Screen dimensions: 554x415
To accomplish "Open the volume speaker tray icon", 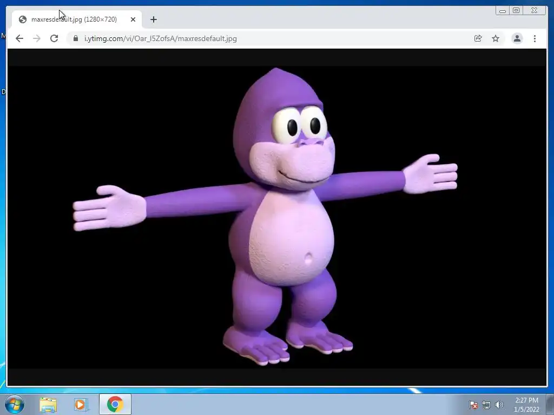I will [499, 405].
